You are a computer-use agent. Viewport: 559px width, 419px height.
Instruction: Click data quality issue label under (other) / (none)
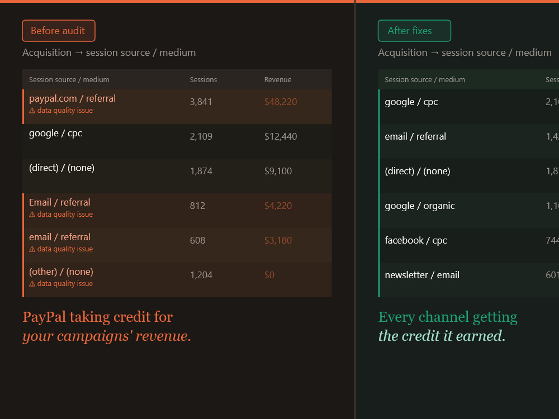point(65,284)
